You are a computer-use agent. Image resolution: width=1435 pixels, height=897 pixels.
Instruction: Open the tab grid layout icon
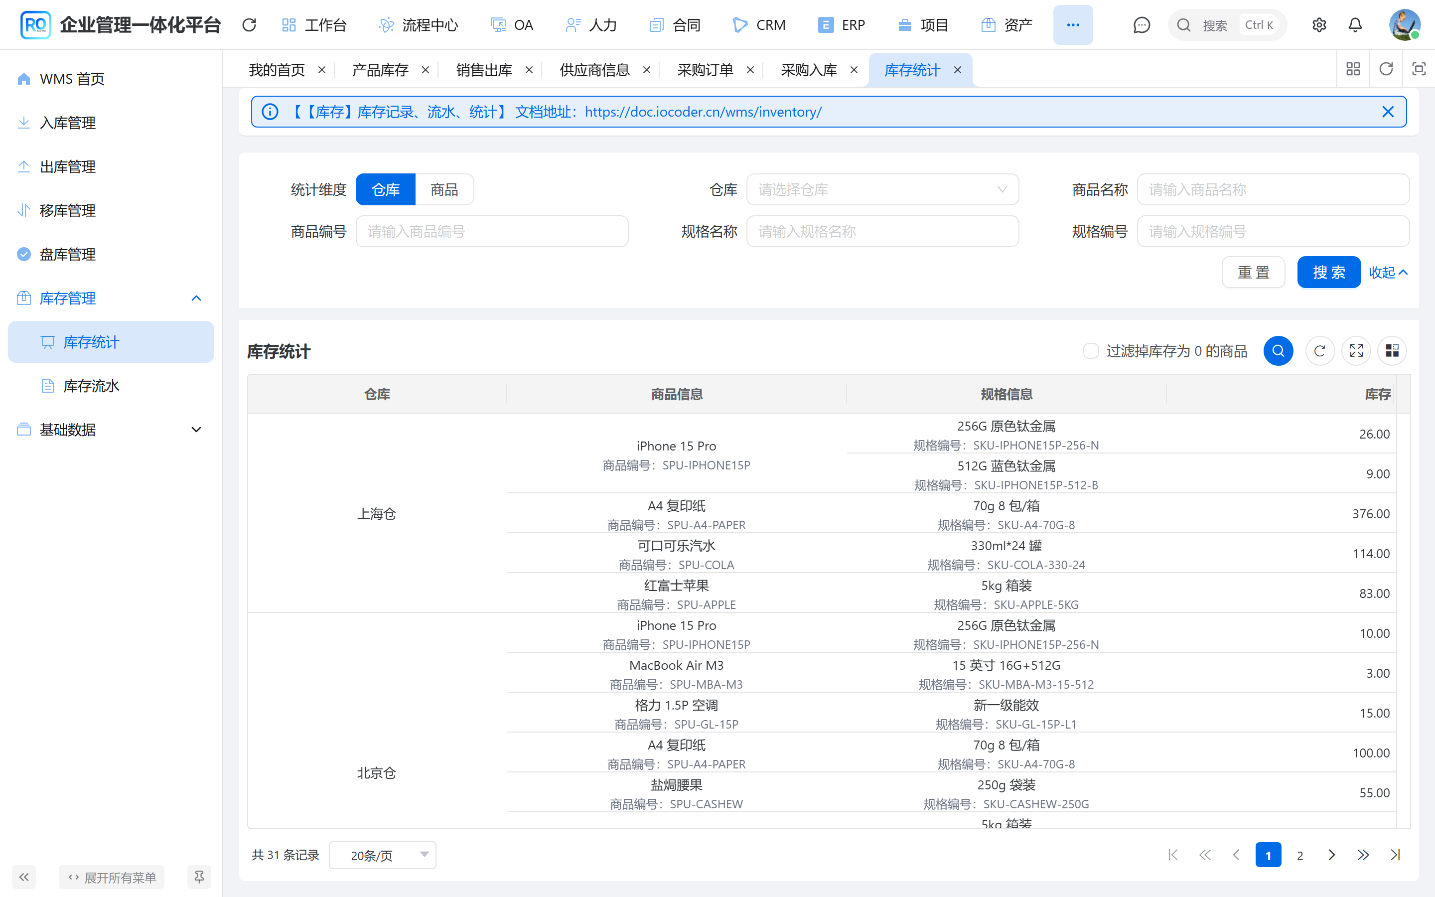point(1353,69)
